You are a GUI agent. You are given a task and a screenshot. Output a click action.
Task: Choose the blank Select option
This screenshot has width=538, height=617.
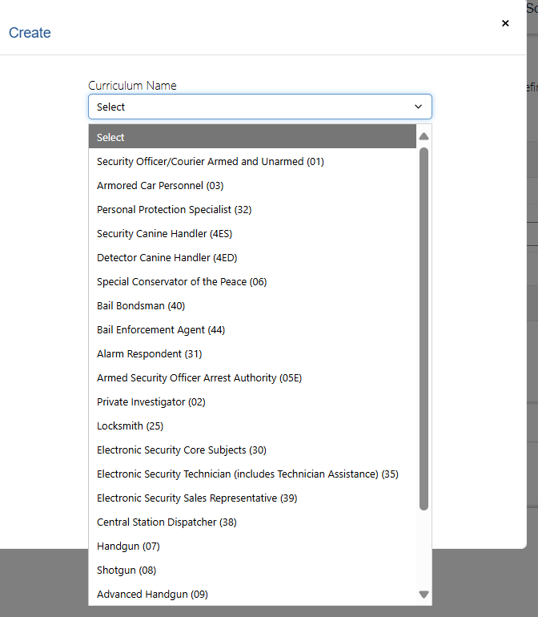click(x=252, y=137)
